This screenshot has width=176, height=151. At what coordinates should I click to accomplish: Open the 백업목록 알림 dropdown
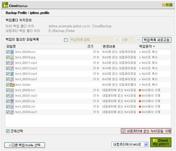coord(94,40)
